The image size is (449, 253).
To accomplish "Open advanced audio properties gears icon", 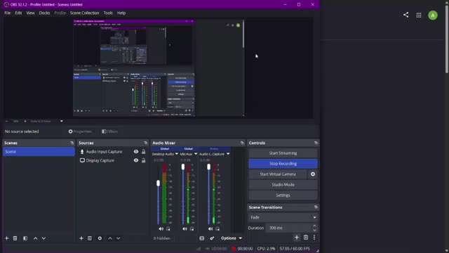I will [x=212, y=238].
